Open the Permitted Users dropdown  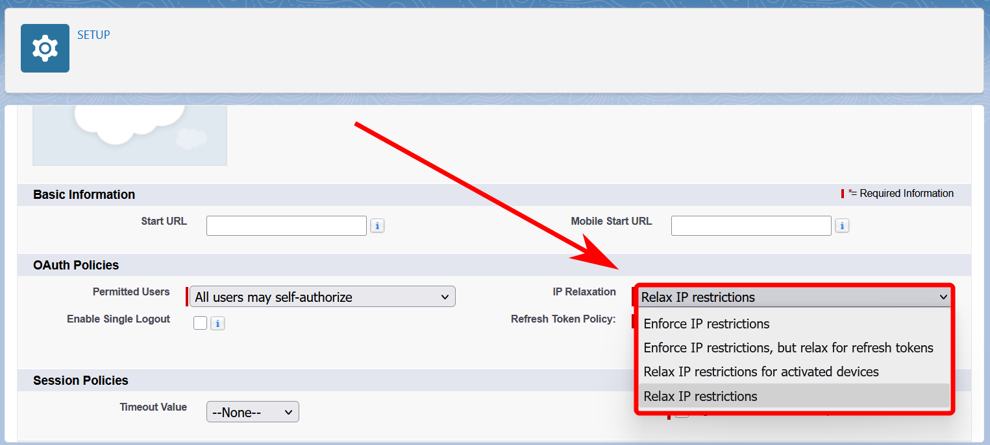[x=322, y=297]
